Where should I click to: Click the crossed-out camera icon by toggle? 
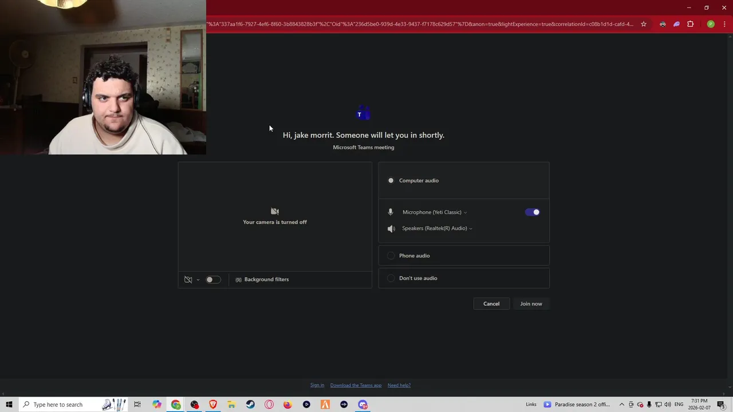point(188,279)
